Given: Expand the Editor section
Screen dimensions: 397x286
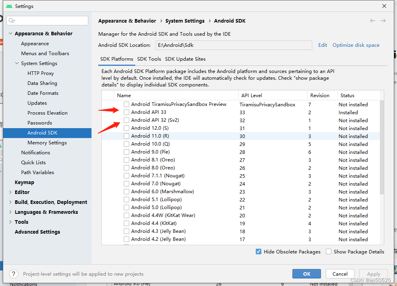Looking at the screenshot, I should (x=10, y=192).
